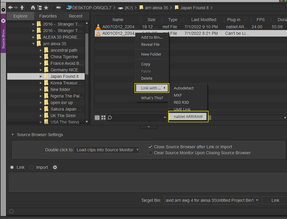287x219 pixels.
Task: Open the Target Bin dropdown
Action: [x=211, y=200]
